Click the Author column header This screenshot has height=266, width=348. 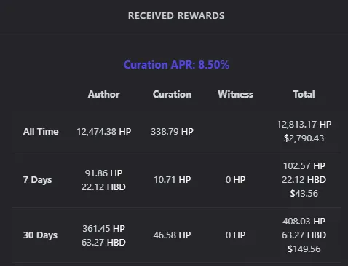103,94
